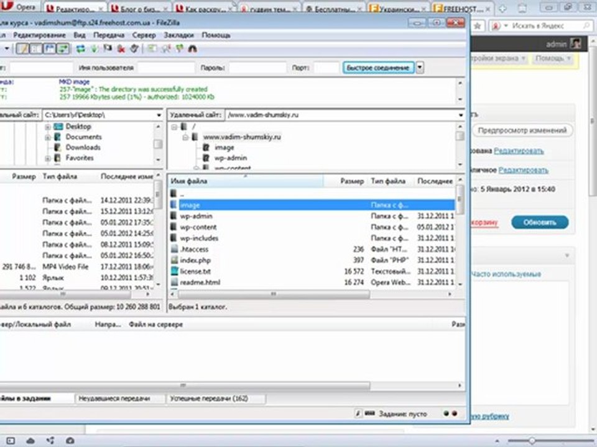
Task: Open the Site Manager dropdown arrow
Action: tap(7, 48)
